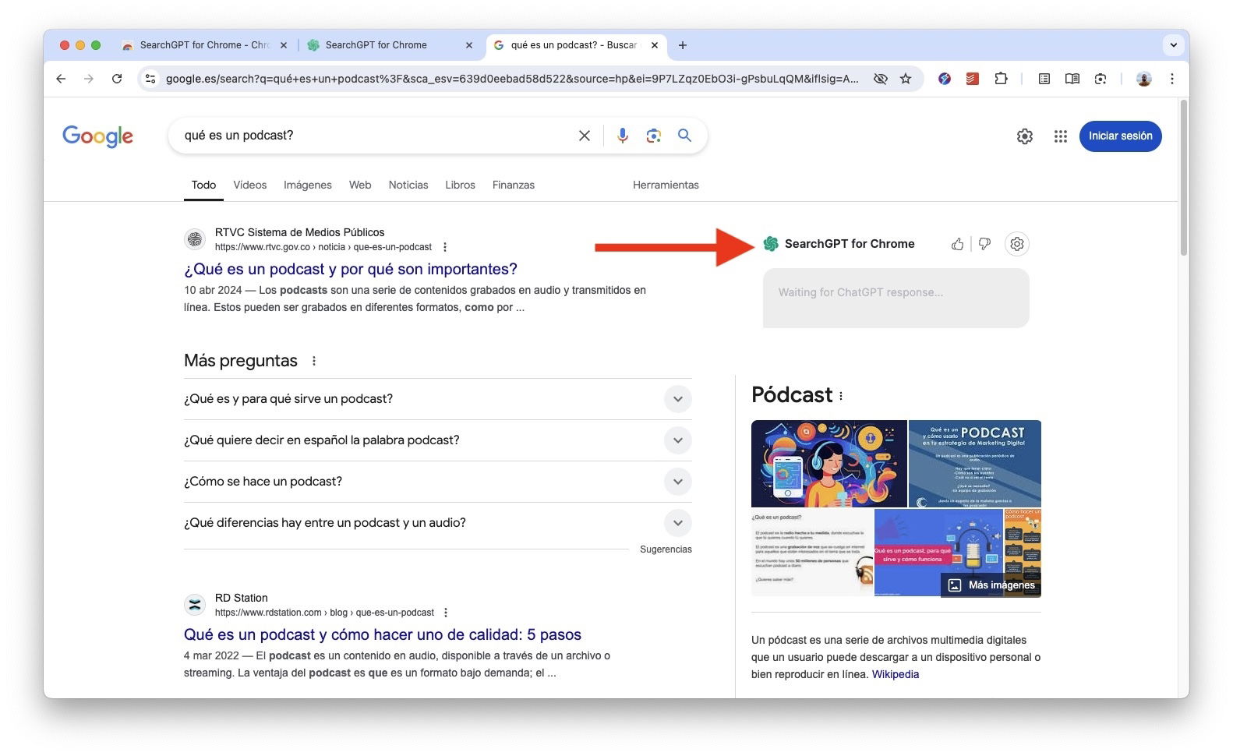Give SearchGPT a thumbs up
This screenshot has width=1233, height=756.
pyautogui.click(x=958, y=244)
